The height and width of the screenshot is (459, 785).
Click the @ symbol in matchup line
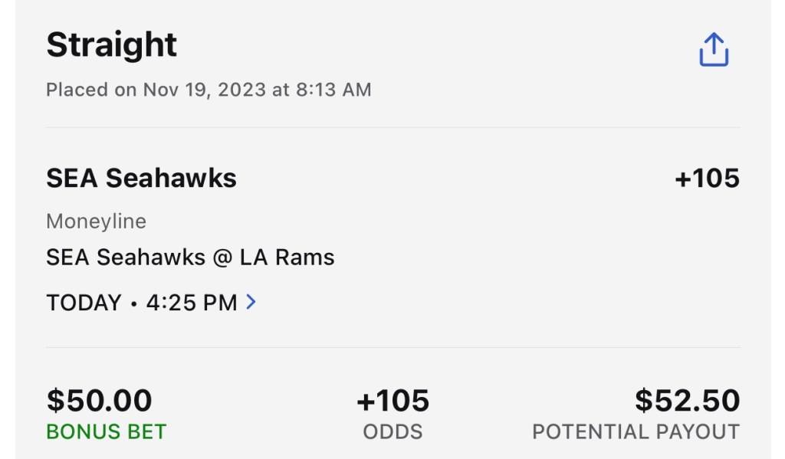tap(222, 257)
